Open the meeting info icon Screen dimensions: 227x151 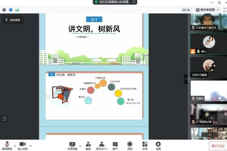click(4, 10)
